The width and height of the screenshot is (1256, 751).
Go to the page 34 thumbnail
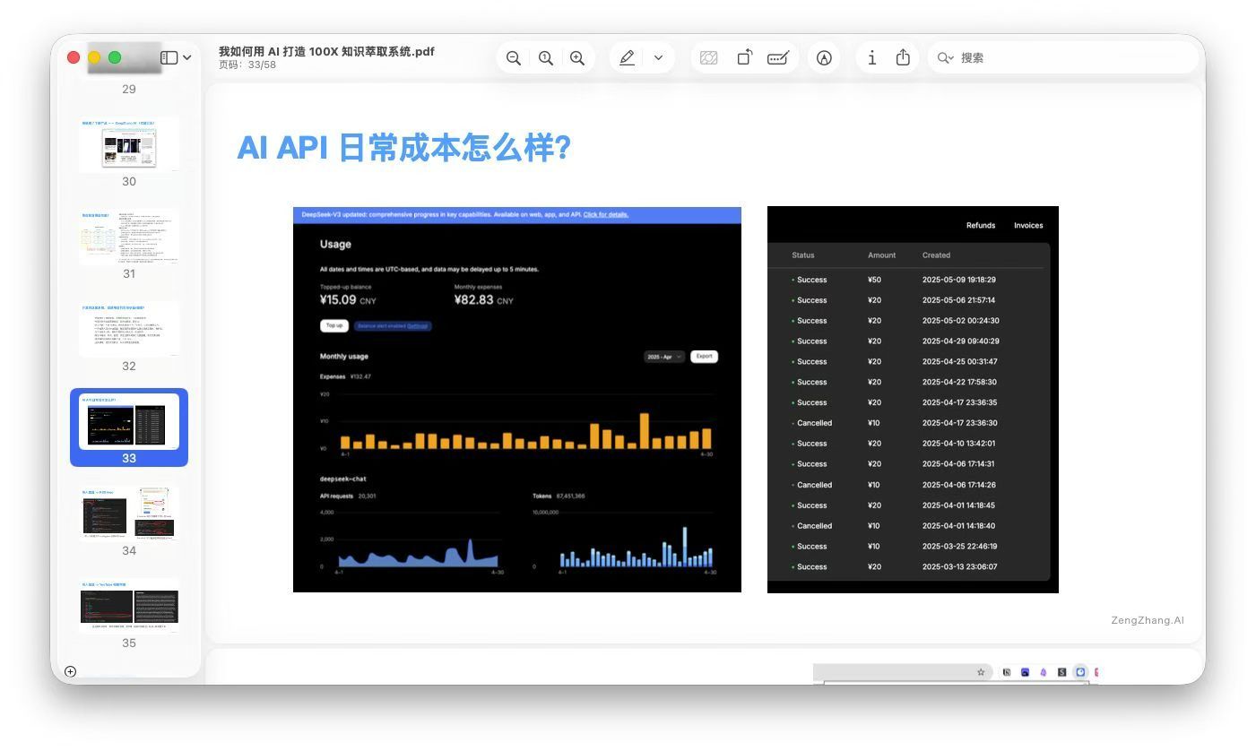pos(129,514)
